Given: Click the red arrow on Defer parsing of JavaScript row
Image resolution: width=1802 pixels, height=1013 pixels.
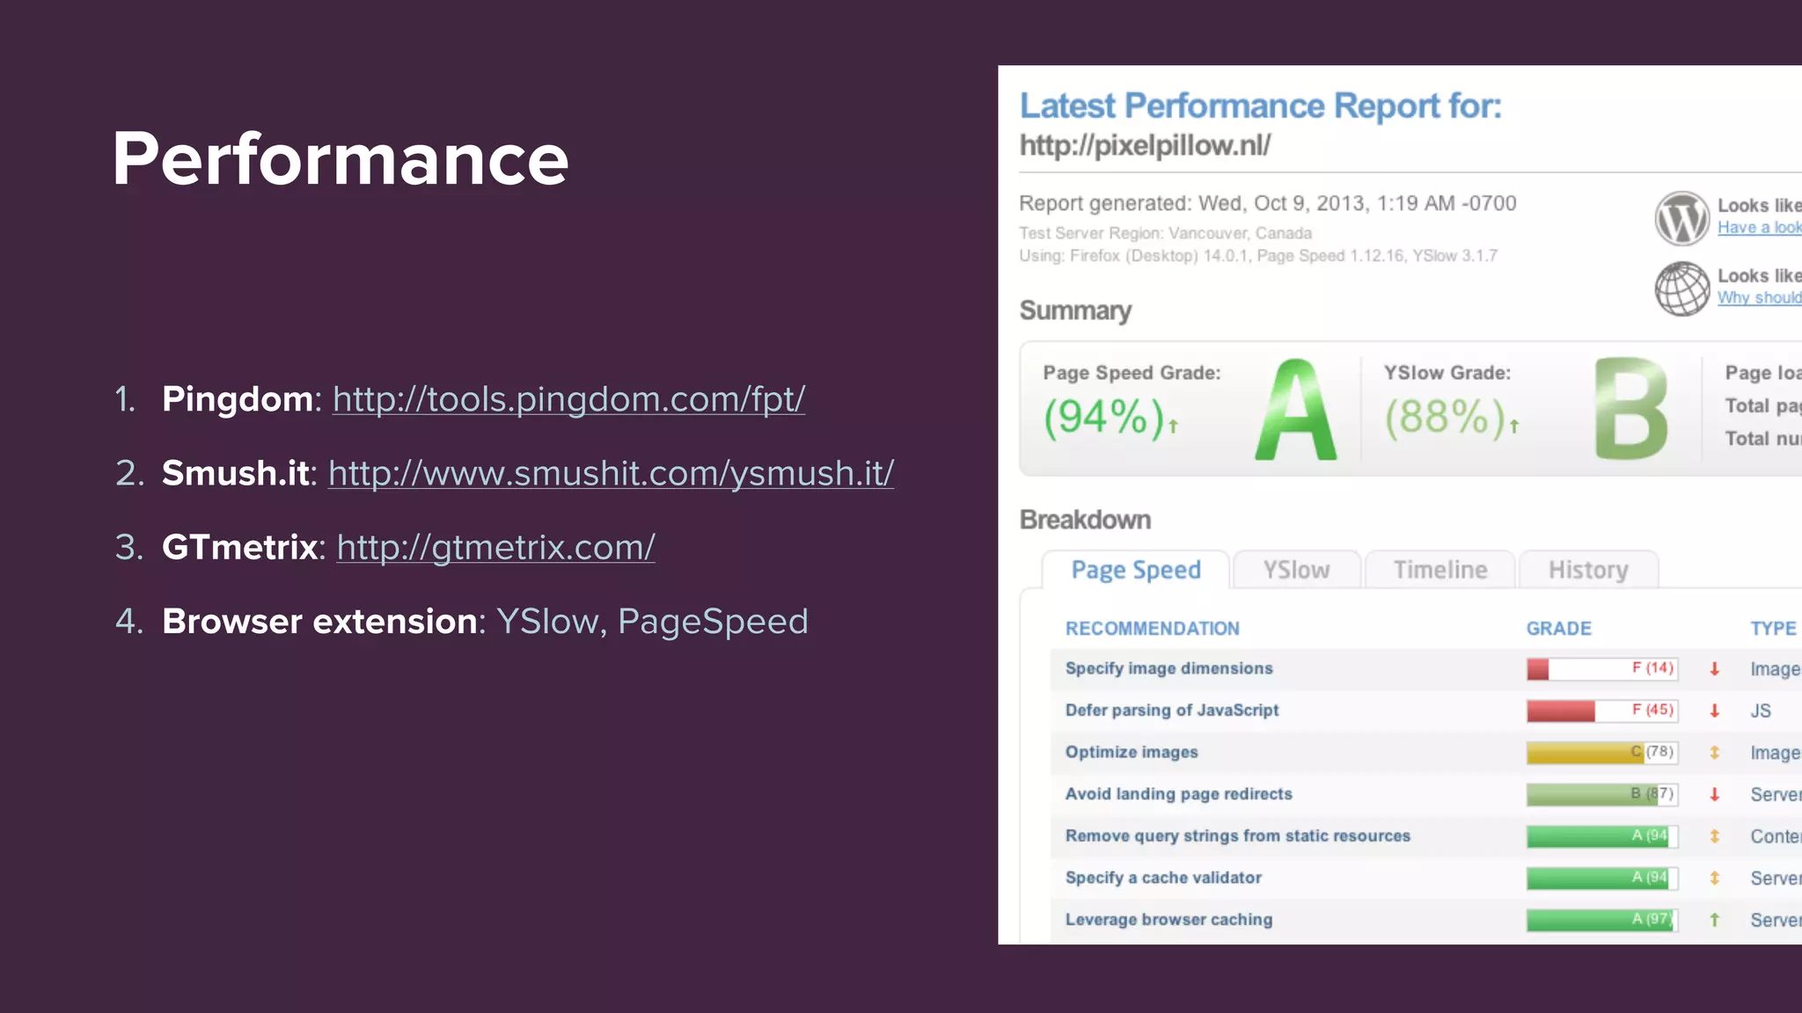Looking at the screenshot, I should (x=1714, y=711).
